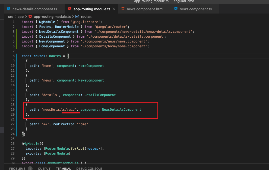The image size is (269, 170).
Task: Open the news-details.component.ts tab
Action: click(x=34, y=9)
